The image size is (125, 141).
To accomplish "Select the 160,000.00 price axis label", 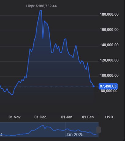I will tap(109, 30).
